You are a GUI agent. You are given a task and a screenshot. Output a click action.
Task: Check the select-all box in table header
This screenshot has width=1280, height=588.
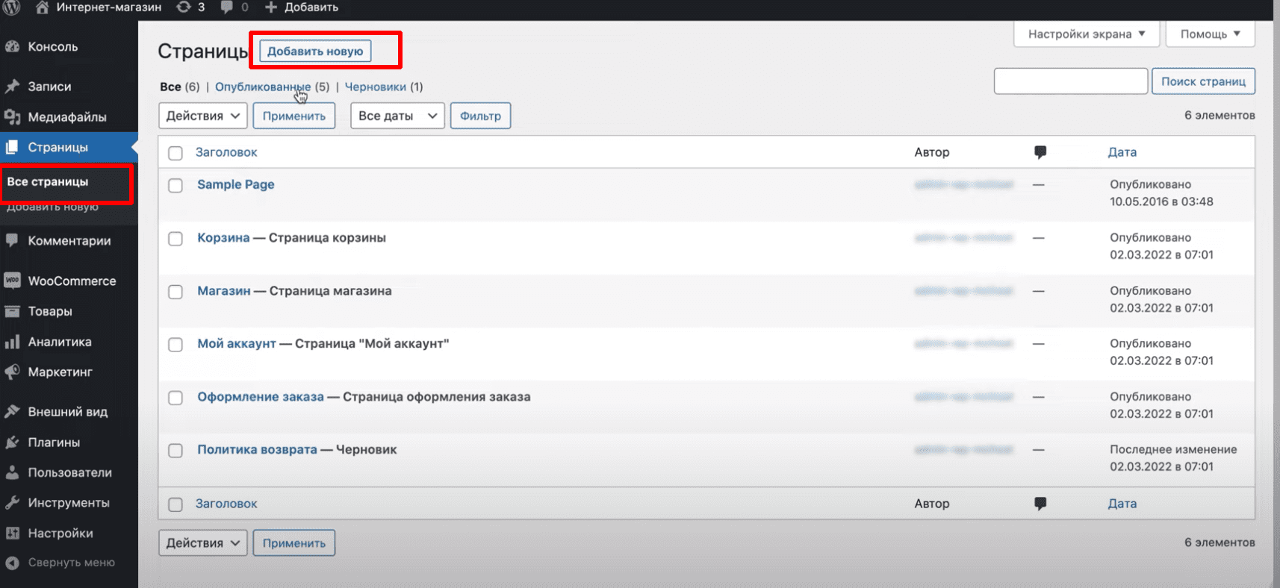[x=175, y=153]
